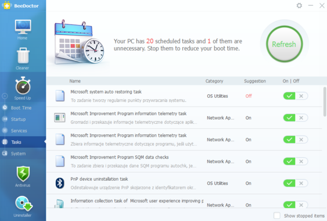Open settings via the gear icon
Image resolution: width=327 pixels, height=221 pixels.
299,5
